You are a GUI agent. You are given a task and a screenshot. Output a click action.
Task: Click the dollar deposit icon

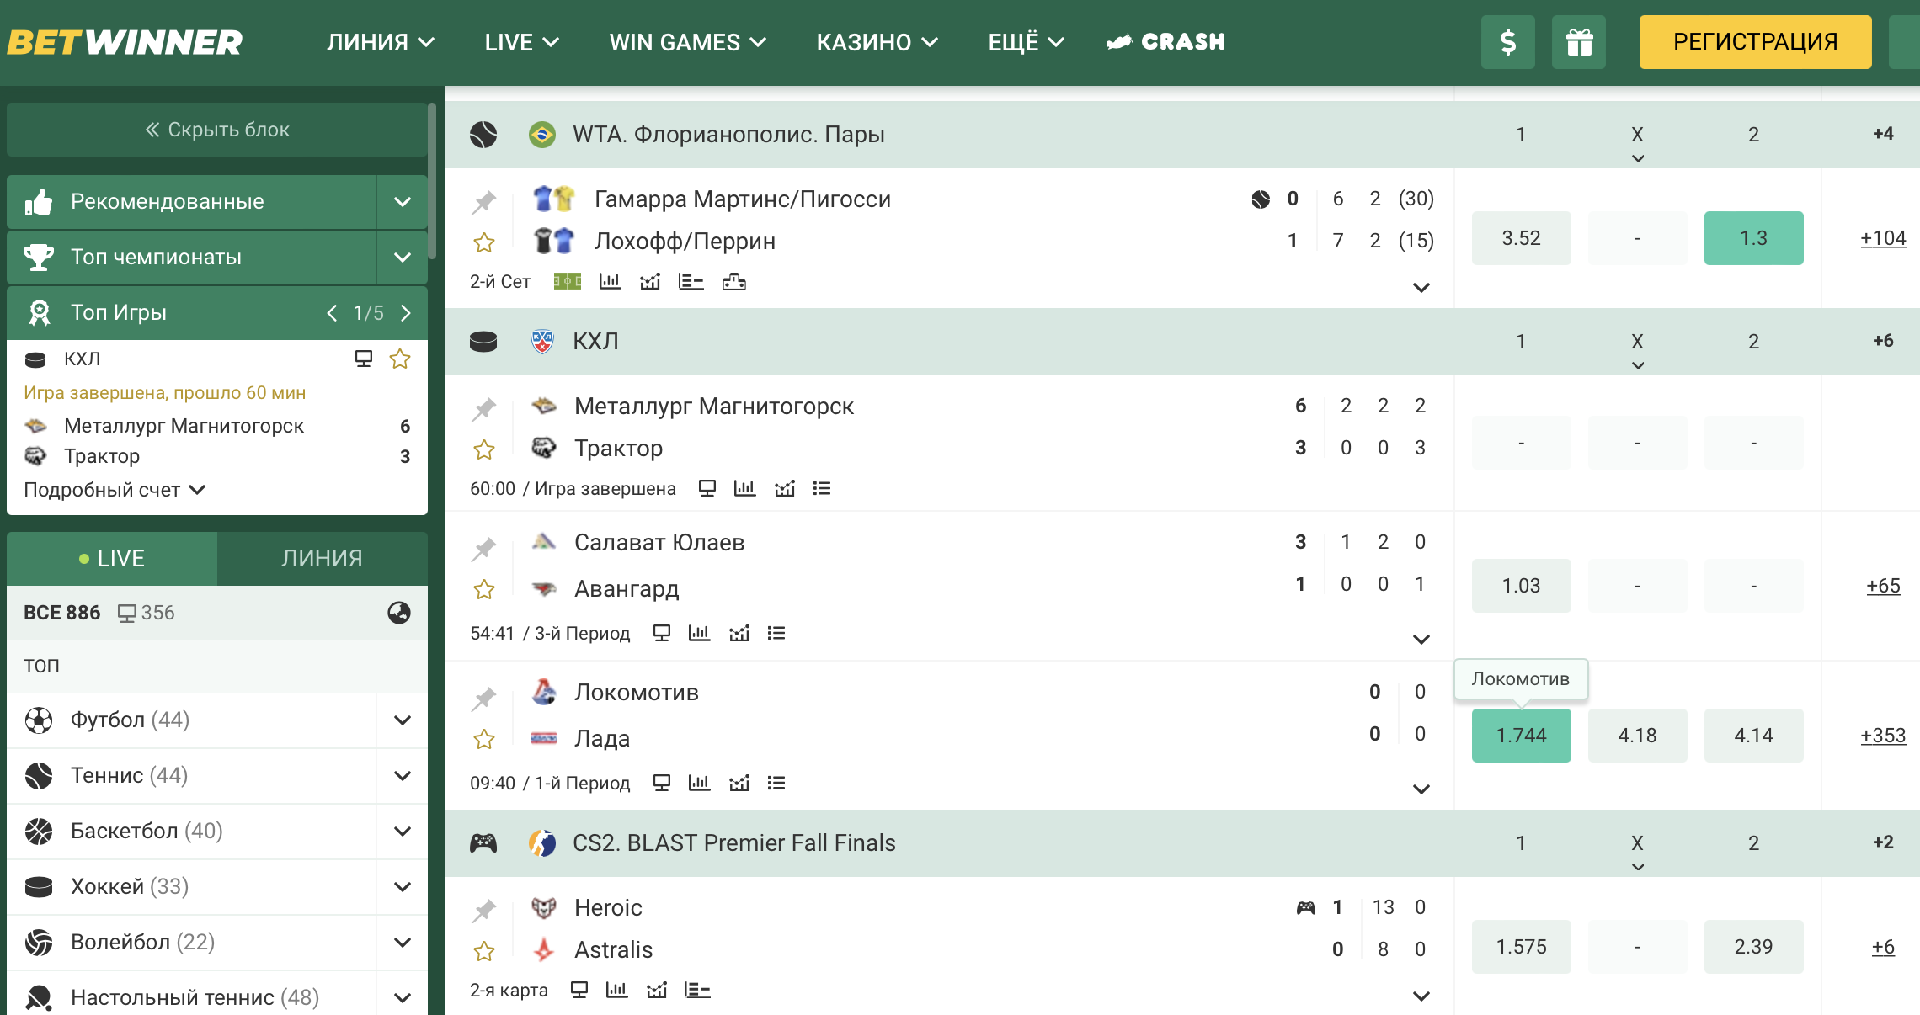pos(1507,42)
